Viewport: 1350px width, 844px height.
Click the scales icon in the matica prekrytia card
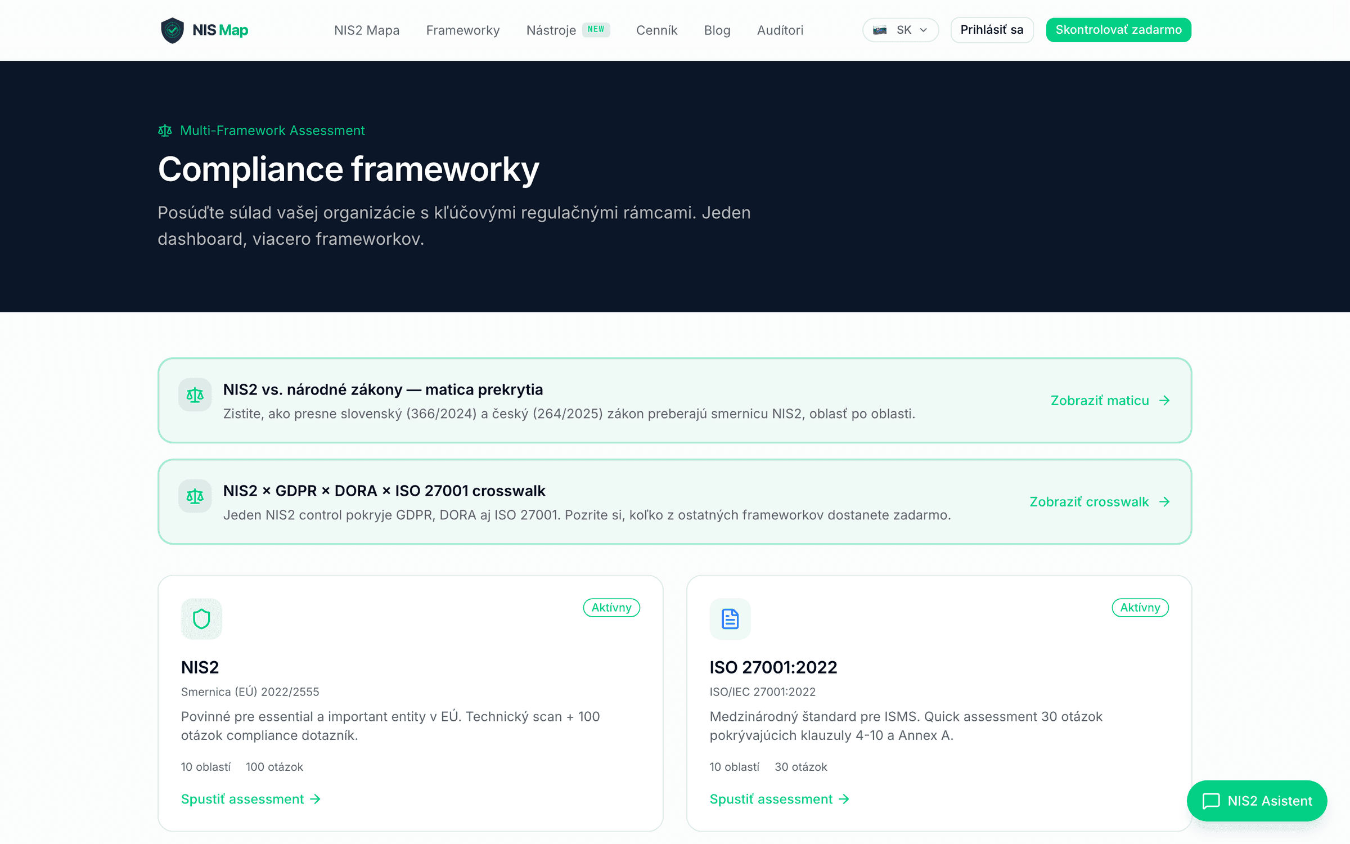(x=195, y=395)
